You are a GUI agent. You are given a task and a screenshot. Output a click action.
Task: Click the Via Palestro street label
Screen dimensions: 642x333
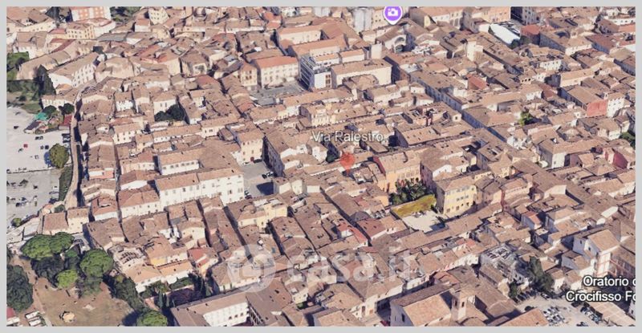click(x=347, y=136)
